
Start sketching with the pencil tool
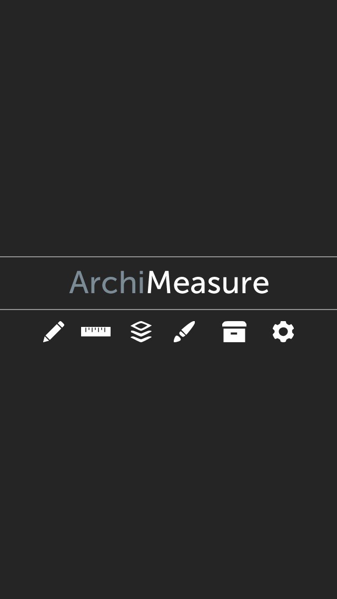pos(54,332)
